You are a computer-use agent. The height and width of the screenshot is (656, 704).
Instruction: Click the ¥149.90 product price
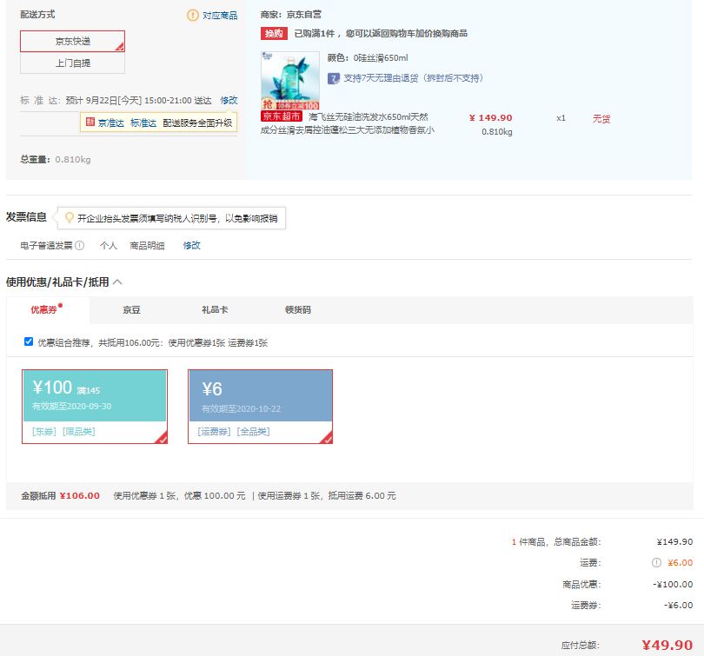[491, 118]
